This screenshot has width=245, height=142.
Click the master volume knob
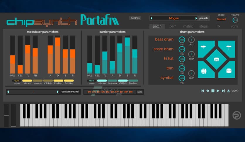coord(235,20)
